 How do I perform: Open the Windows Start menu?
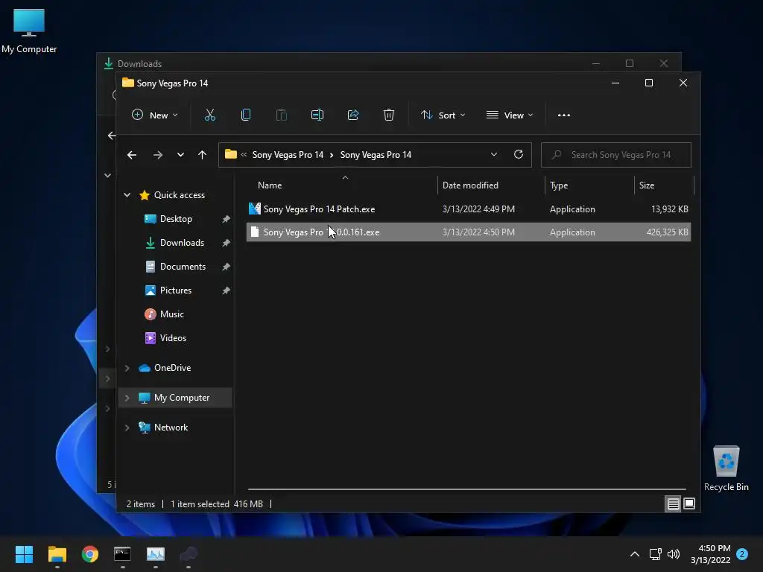coord(24,554)
